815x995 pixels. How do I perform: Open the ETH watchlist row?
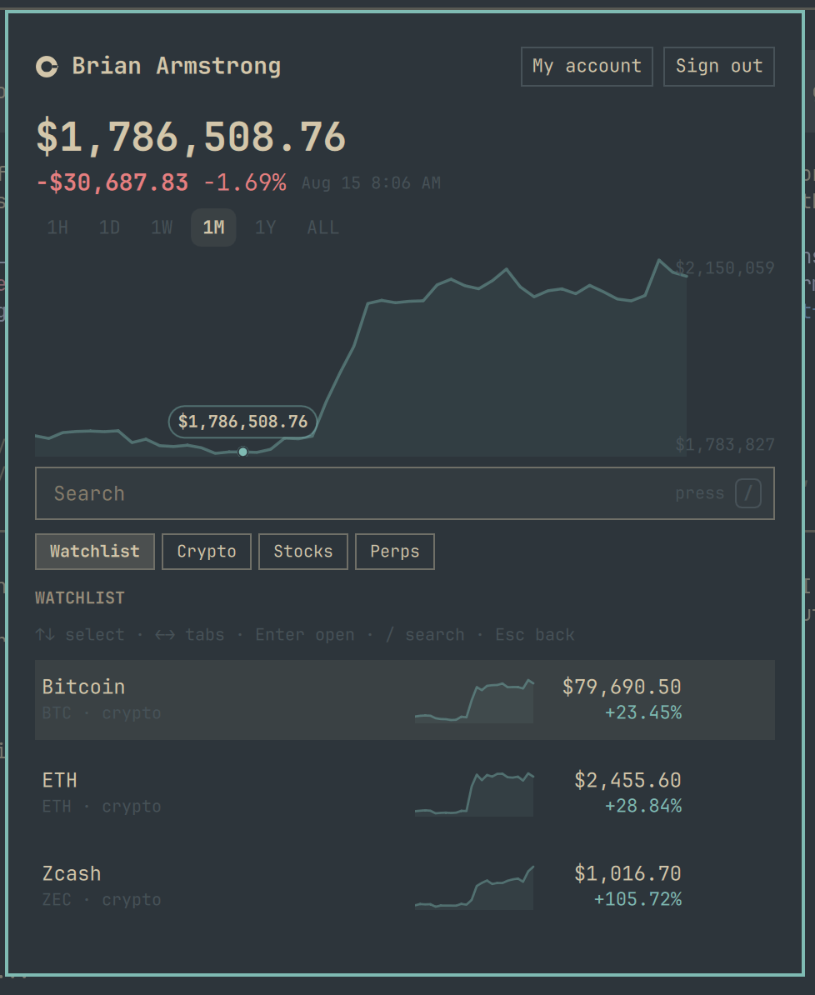pyautogui.click(x=405, y=793)
